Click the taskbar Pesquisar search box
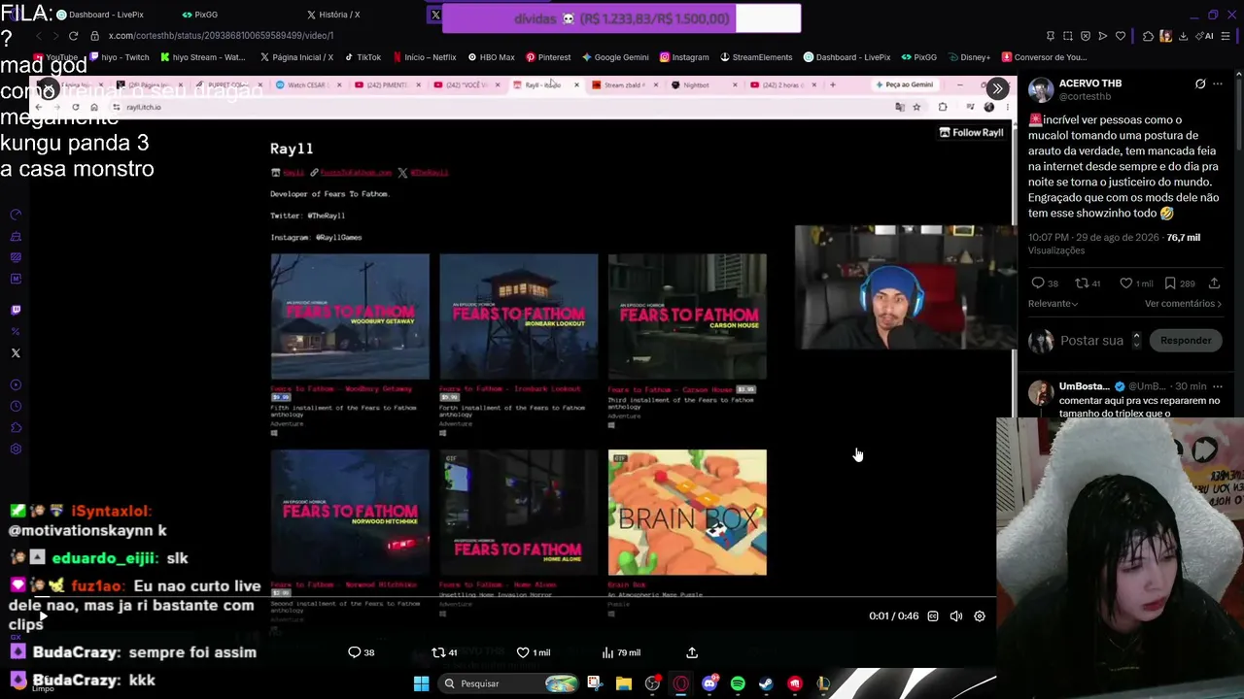The width and height of the screenshot is (1244, 699). pos(507,683)
